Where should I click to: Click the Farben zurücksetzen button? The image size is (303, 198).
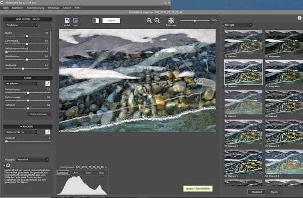pos(39,114)
